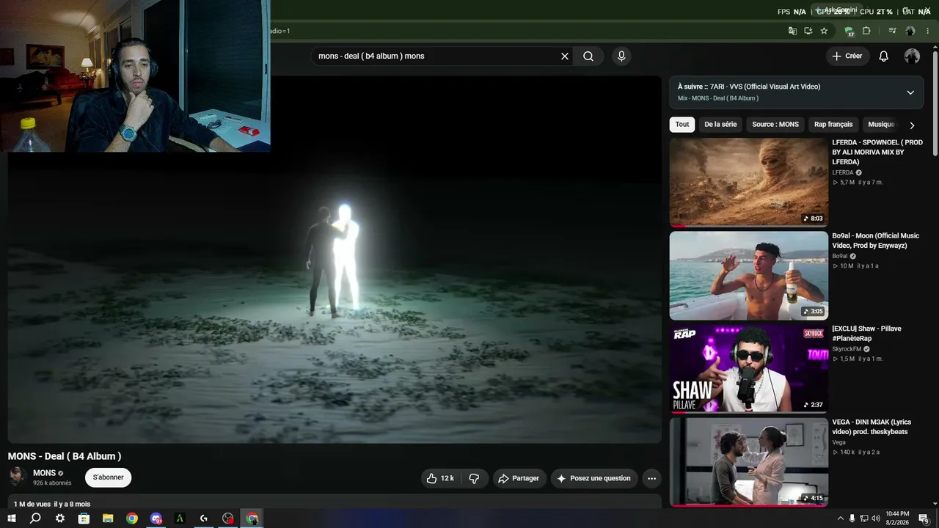Open the Chrome extensions puzzle icon

click(866, 31)
